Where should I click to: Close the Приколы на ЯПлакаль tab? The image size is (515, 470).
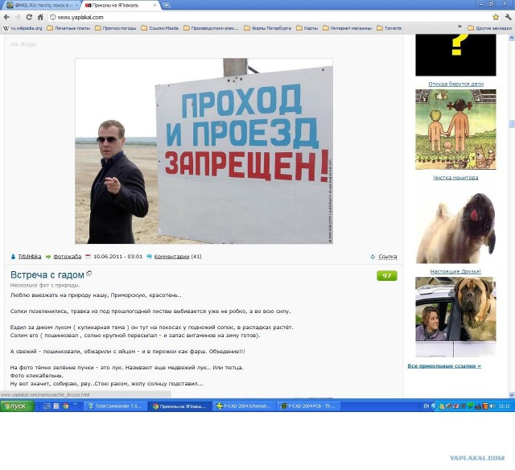pyautogui.click(x=155, y=6)
